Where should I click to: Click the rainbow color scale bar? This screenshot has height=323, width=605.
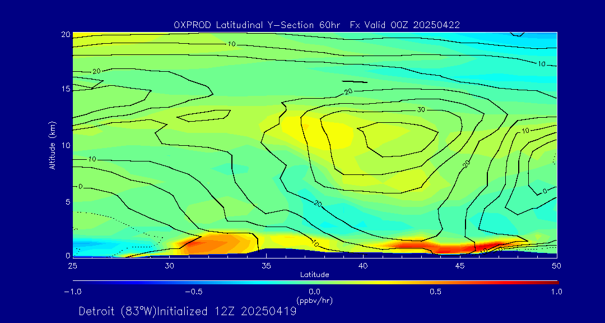coord(315,283)
